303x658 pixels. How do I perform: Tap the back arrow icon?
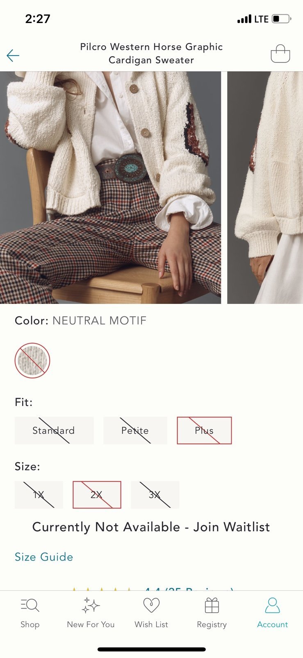(13, 56)
